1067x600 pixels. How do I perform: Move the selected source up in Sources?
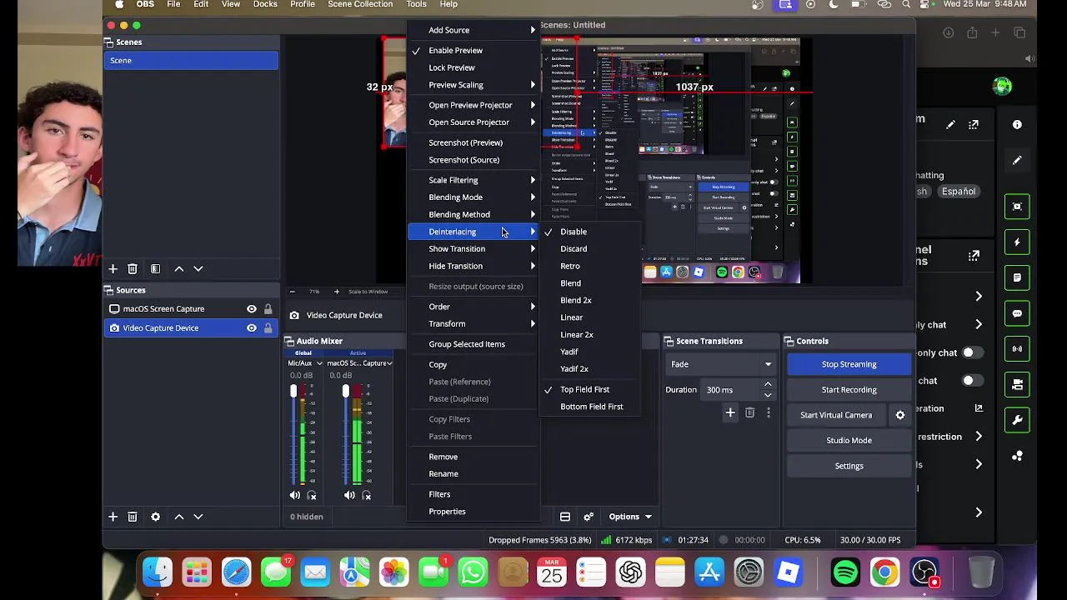click(178, 517)
